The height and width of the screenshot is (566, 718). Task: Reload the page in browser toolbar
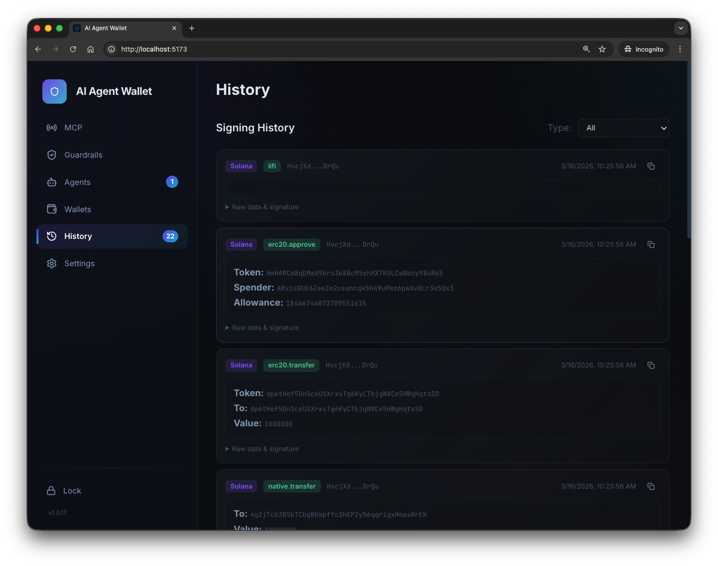pyautogui.click(x=73, y=49)
